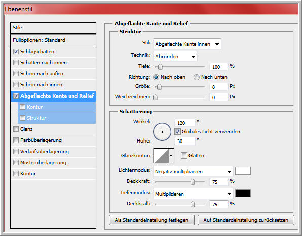Viewport: 302px width, 236px height.
Task: Click the angle dial for Winkel
Action: click(162, 132)
